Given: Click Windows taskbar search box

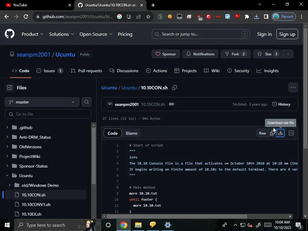Looking at the screenshot, I should [58, 225].
